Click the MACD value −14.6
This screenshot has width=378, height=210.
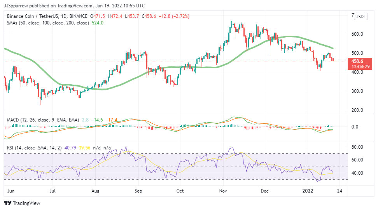click(97, 120)
